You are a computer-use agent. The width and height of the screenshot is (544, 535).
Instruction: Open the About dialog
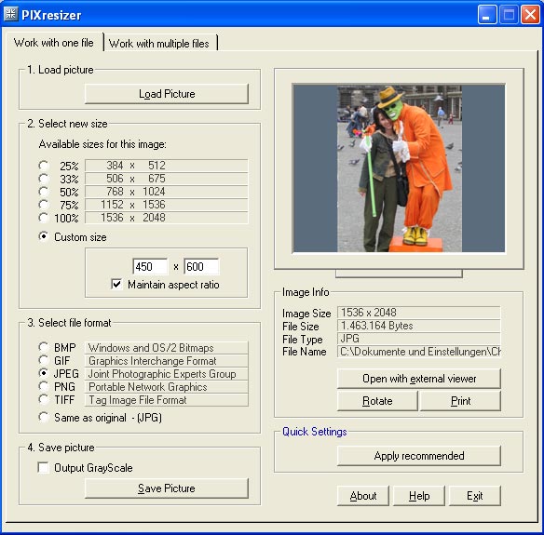pos(363,496)
